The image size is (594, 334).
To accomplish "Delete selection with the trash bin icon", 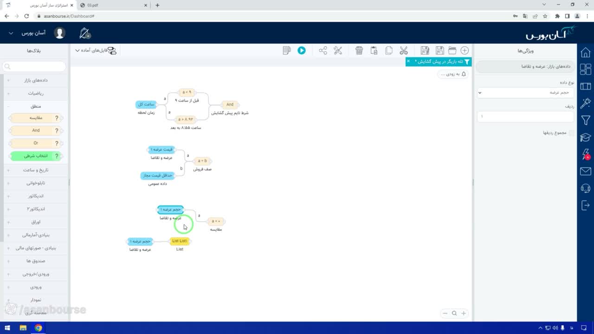I will [359, 51].
